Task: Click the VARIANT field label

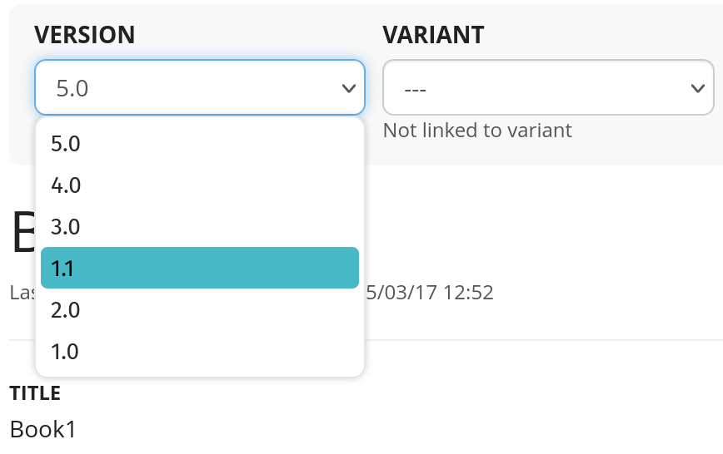Action: 433,35
